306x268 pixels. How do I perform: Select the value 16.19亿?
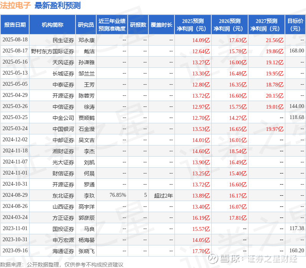(201, 218)
